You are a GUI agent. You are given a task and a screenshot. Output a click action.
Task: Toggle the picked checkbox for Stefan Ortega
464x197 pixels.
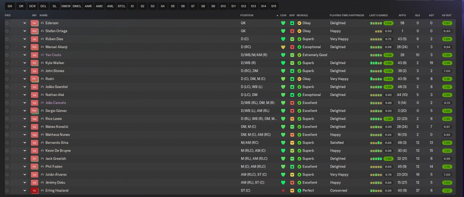click(x=7, y=31)
